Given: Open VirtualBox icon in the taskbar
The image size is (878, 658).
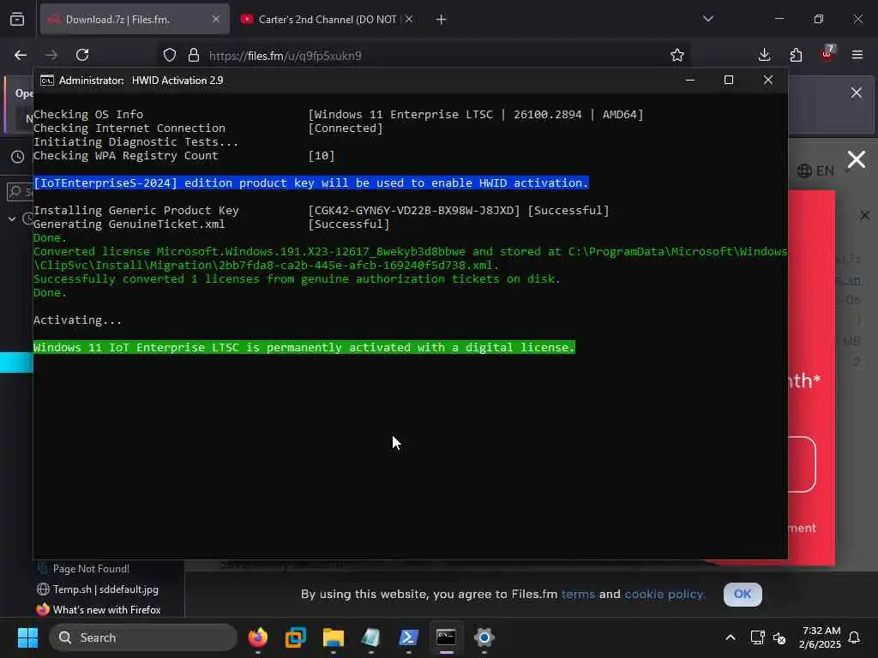Looking at the screenshot, I should click(x=296, y=637).
